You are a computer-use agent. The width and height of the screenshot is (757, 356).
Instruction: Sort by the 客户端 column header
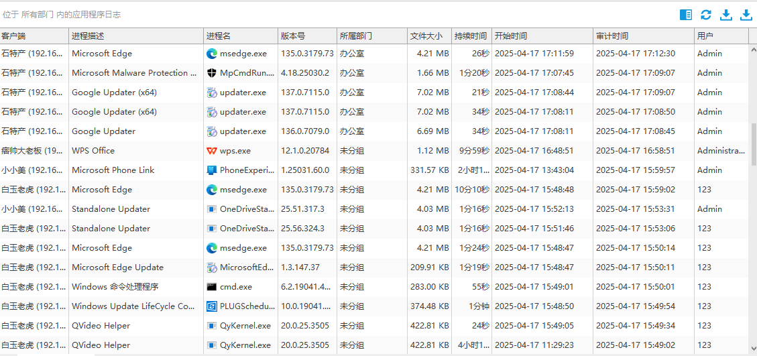(34, 36)
